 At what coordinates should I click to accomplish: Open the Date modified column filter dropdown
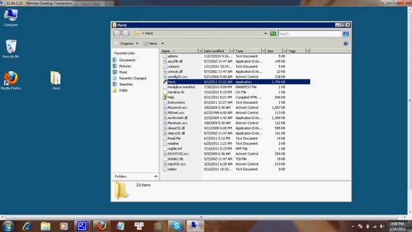[232, 51]
